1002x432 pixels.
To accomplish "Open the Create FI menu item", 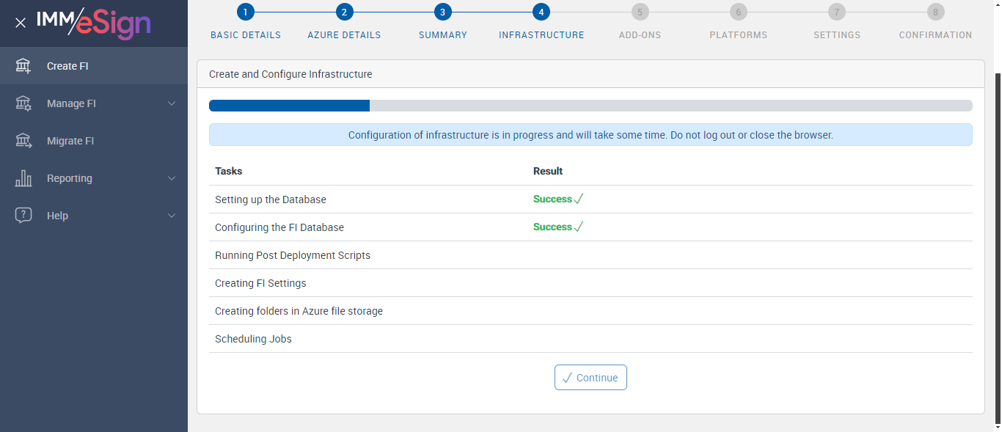I will tap(94, 66).
